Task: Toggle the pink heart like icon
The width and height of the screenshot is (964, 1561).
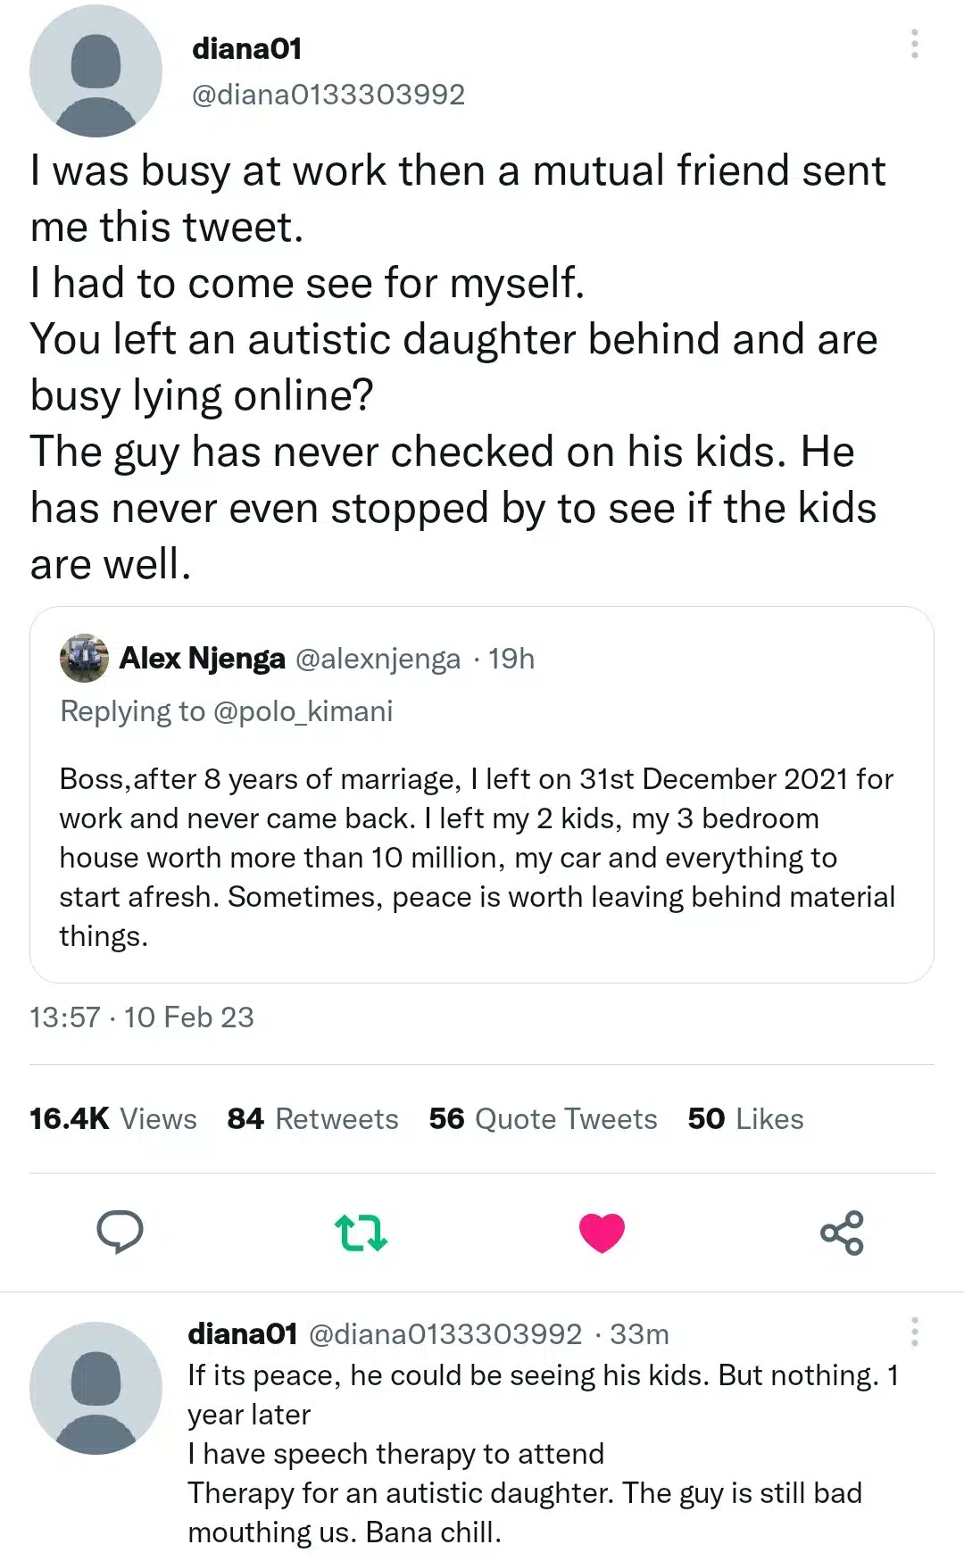Action: pyautogui.click(x=602, y=1233)
